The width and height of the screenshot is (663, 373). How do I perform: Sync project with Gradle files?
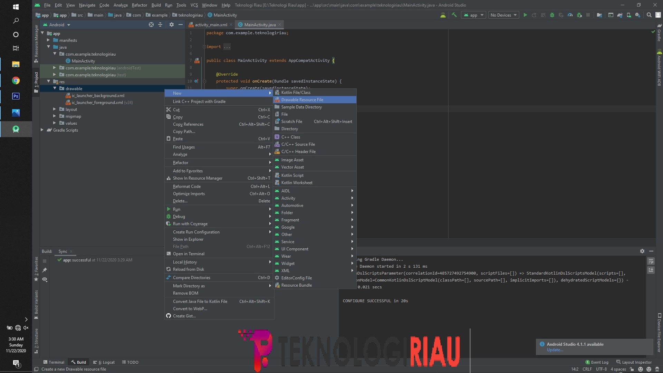click(x=621, y=15)
